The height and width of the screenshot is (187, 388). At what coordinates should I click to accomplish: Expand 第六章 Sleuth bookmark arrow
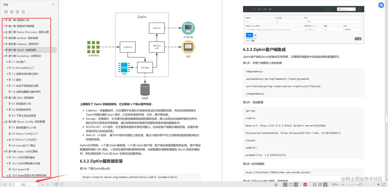[x=4, y=50]
